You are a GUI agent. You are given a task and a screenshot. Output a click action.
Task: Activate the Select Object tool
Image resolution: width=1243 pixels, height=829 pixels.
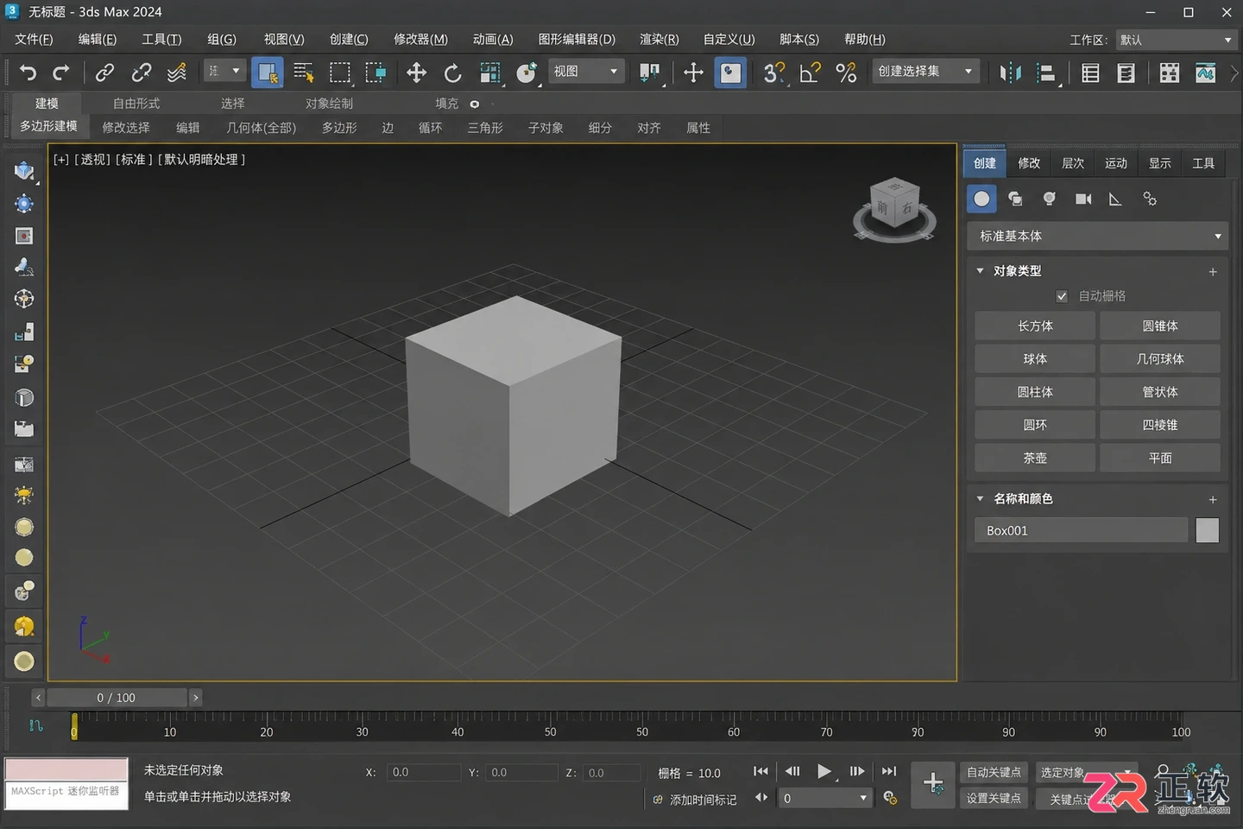[268, 73]
